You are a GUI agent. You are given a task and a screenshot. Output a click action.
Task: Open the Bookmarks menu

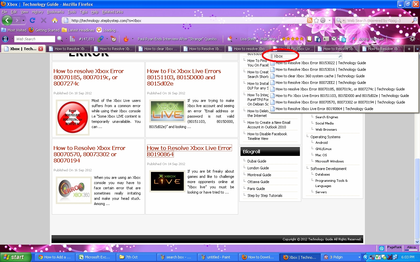55,12
